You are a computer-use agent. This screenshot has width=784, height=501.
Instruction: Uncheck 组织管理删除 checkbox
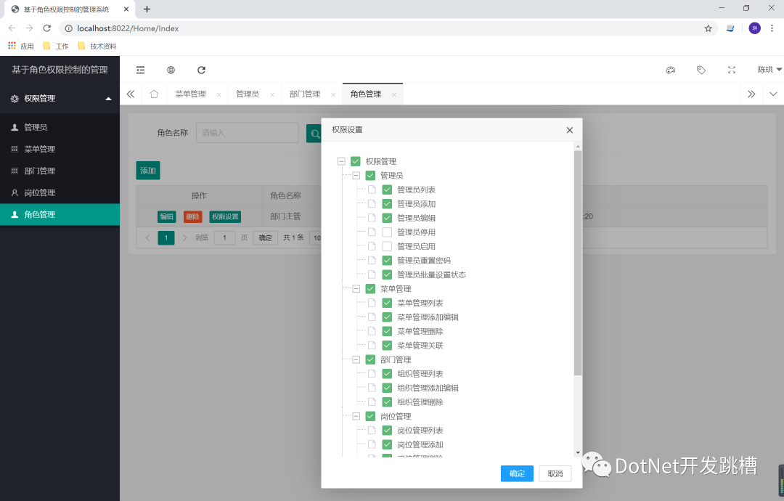(x=387, y=402)
